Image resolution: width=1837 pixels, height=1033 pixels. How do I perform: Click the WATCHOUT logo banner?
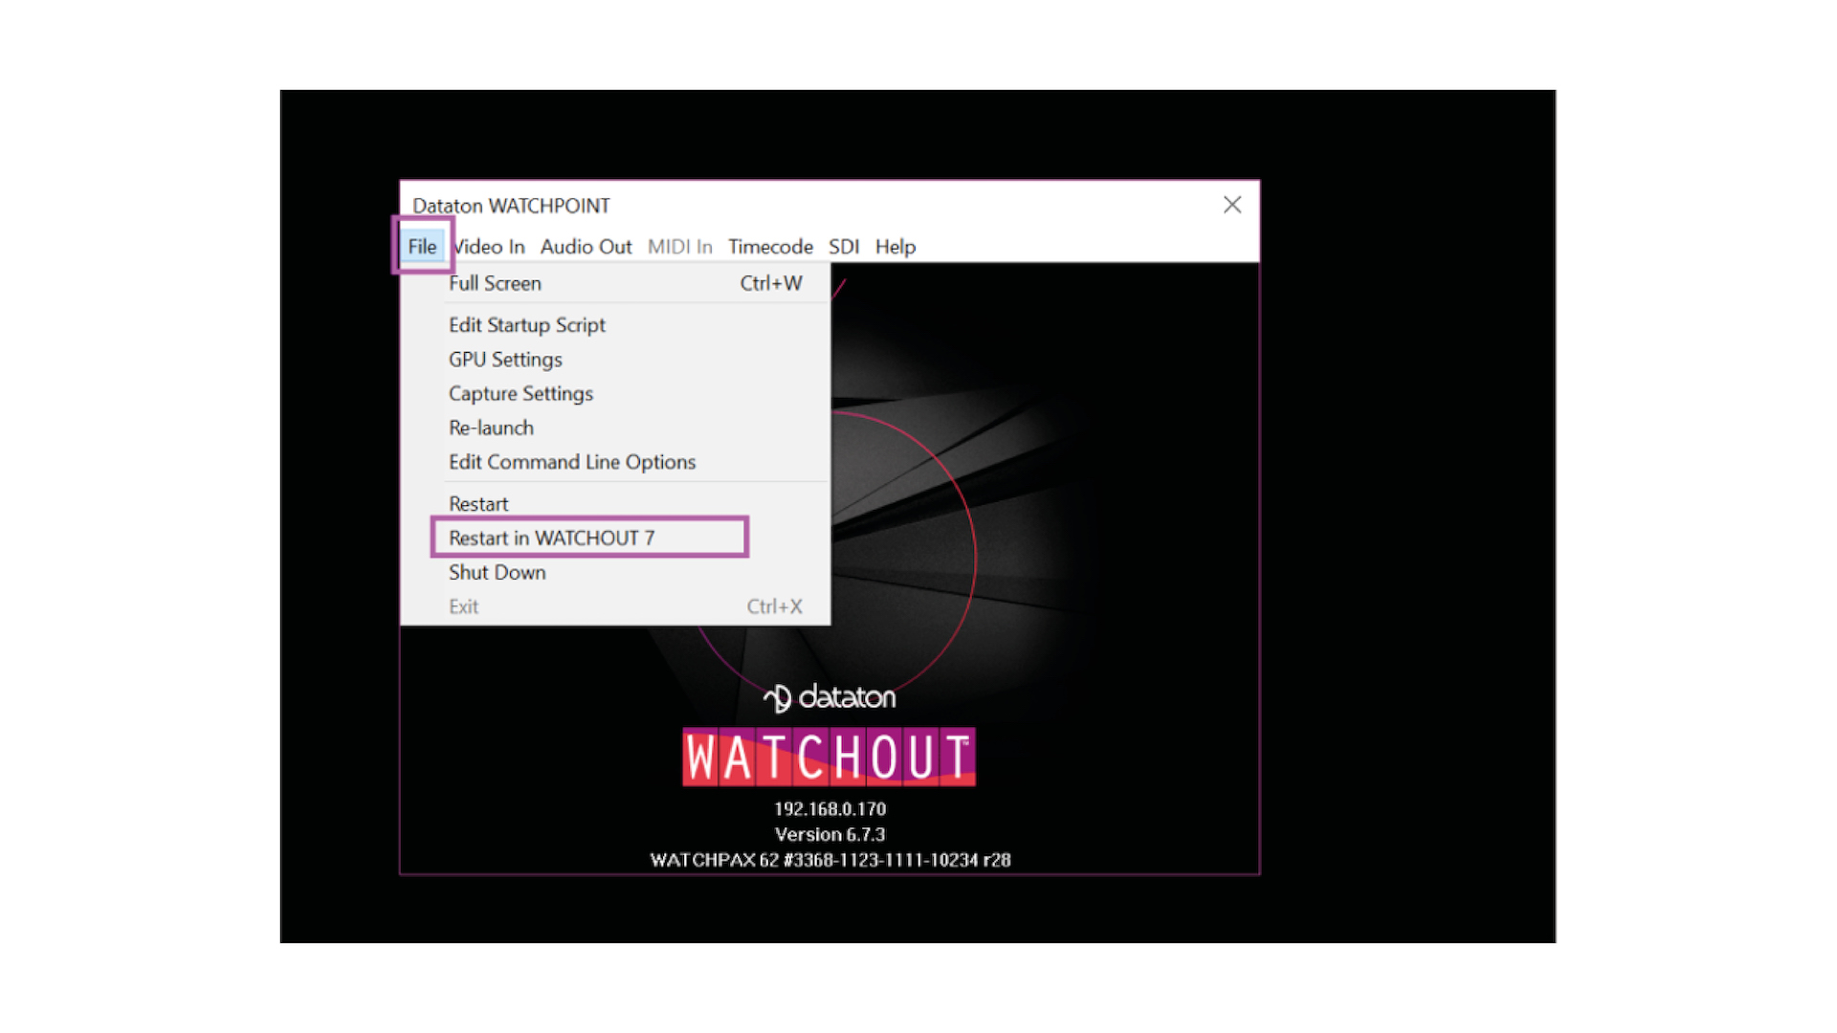pyautogui.click(x=829, y=758)
